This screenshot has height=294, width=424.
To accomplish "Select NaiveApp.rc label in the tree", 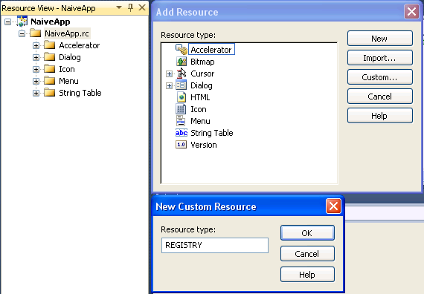I will (x=67, y=33).
